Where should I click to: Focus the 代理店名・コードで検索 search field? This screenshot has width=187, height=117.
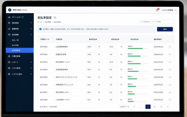pos(157,22)
